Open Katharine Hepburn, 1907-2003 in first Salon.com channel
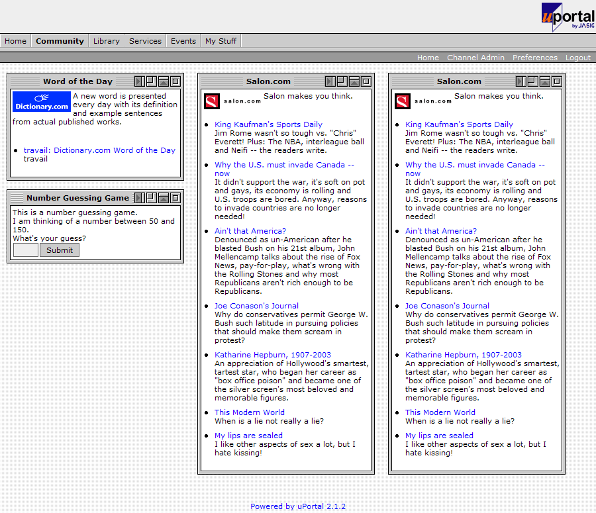This screenshot has width=596, height=513. [273, 355]
